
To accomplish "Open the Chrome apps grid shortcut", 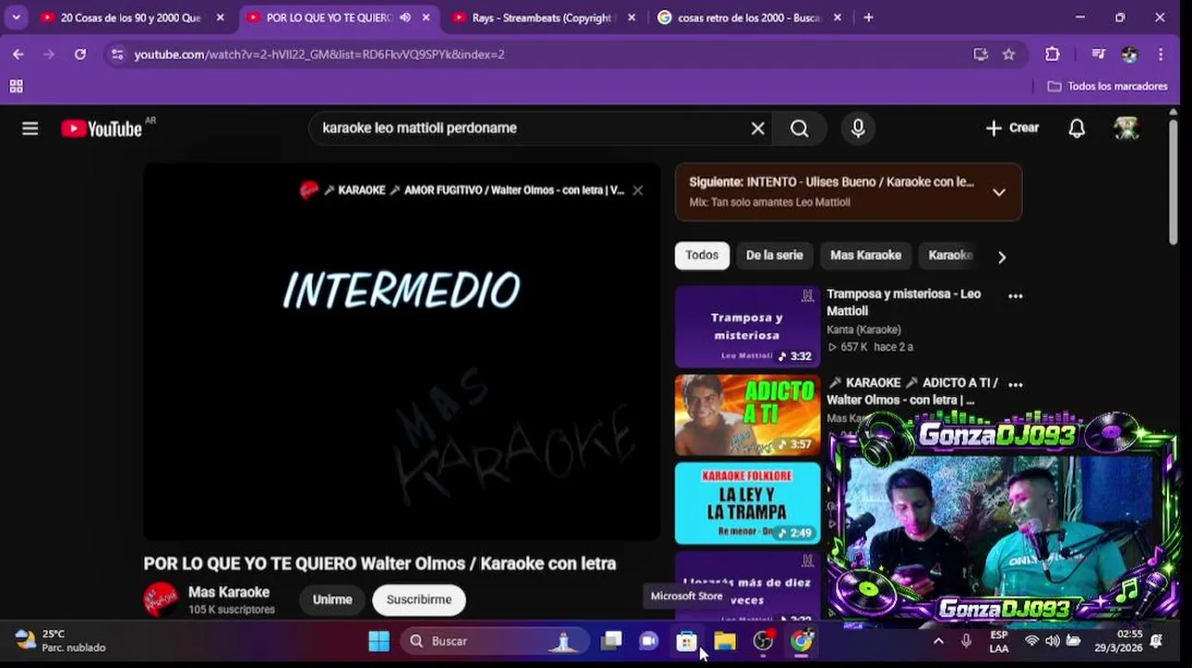I will [16, 86].
